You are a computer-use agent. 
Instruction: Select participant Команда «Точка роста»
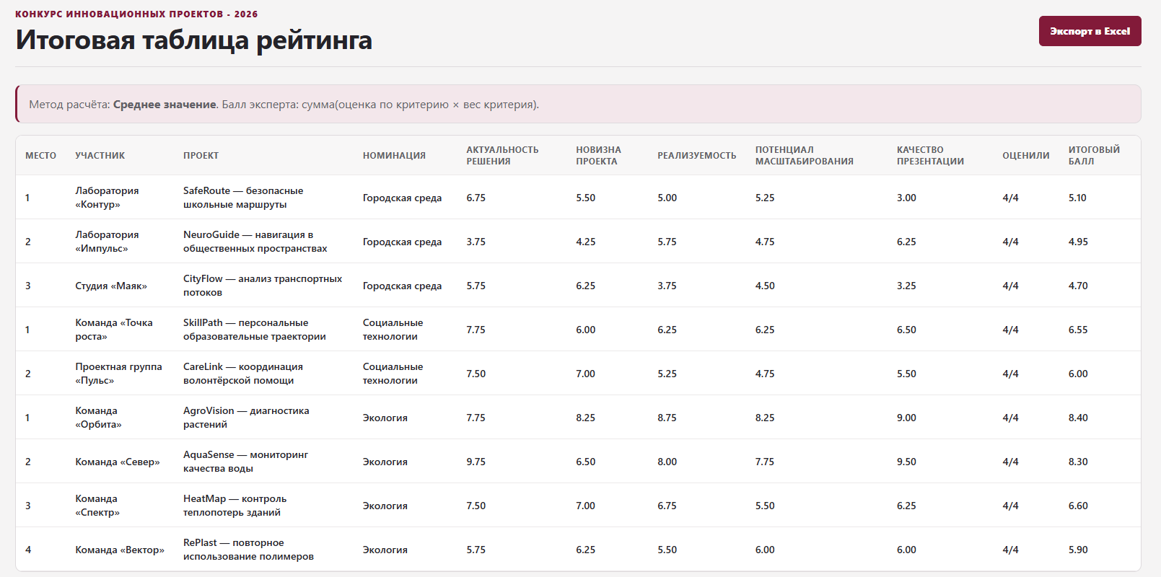click(114, 330)
